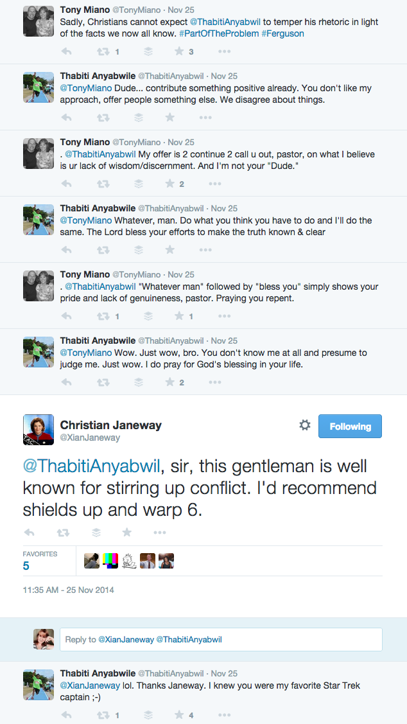Viewport: 407px width, 724px height.
Task: Open the gear settings dropdown by Following
Action: coord(305,425)
